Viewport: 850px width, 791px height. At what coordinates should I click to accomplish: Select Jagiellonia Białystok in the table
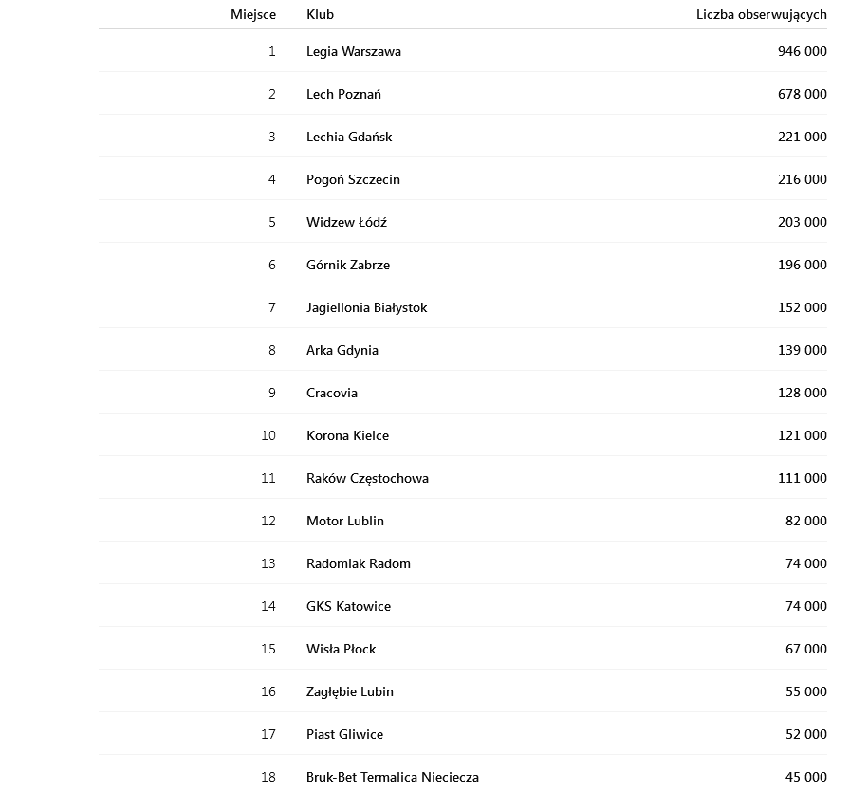(366, 307)
